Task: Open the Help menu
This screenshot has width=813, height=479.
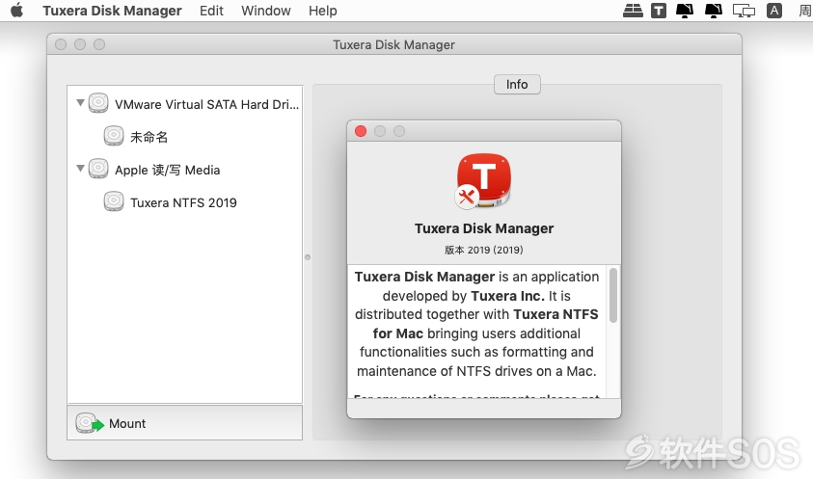Action: click(x=322, y=11)
